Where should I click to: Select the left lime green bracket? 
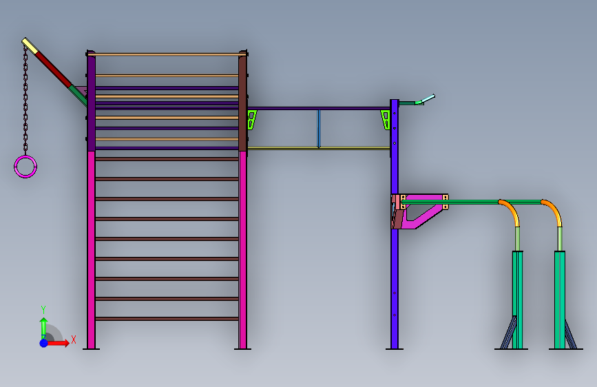tap(251, 120)
